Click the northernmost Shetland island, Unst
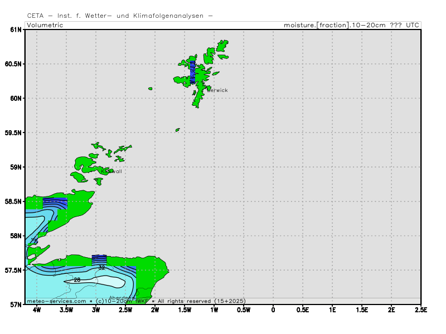446x334 pixels. point(223,43)
